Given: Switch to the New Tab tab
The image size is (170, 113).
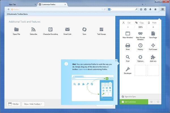Looking at the screenshot, I should 22,5.
